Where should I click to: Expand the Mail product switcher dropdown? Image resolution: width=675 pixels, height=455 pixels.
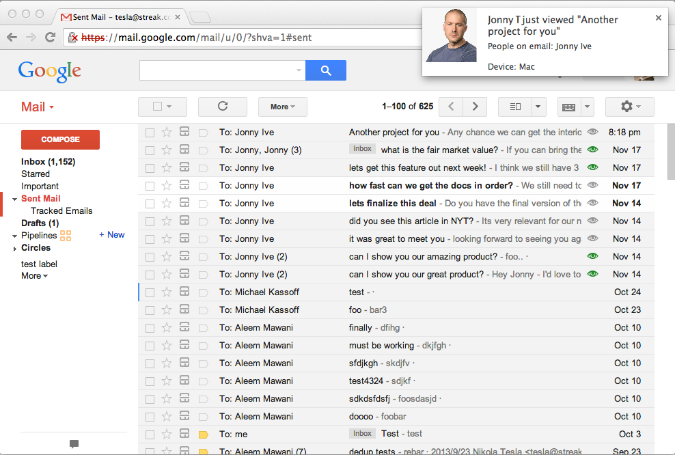pos(38,107)
